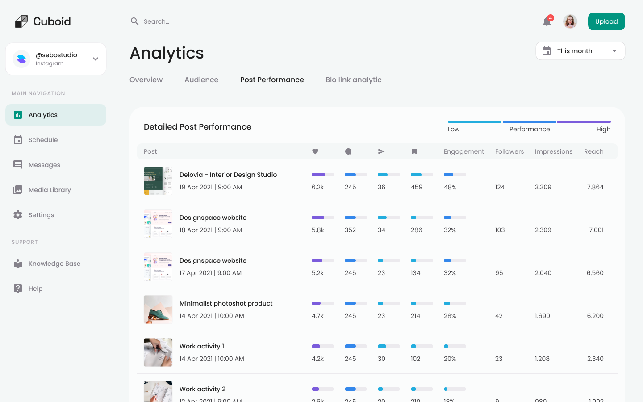Open the notifications bell with 4 alerts

546,21
